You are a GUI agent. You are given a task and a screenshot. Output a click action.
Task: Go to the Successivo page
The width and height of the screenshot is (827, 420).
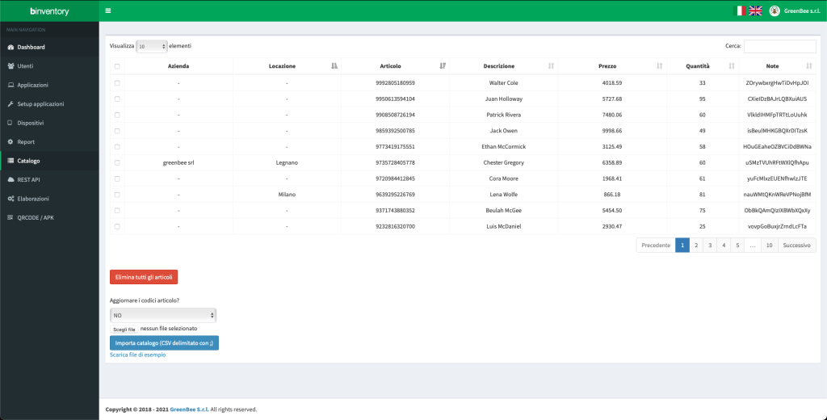click(797, 246)
